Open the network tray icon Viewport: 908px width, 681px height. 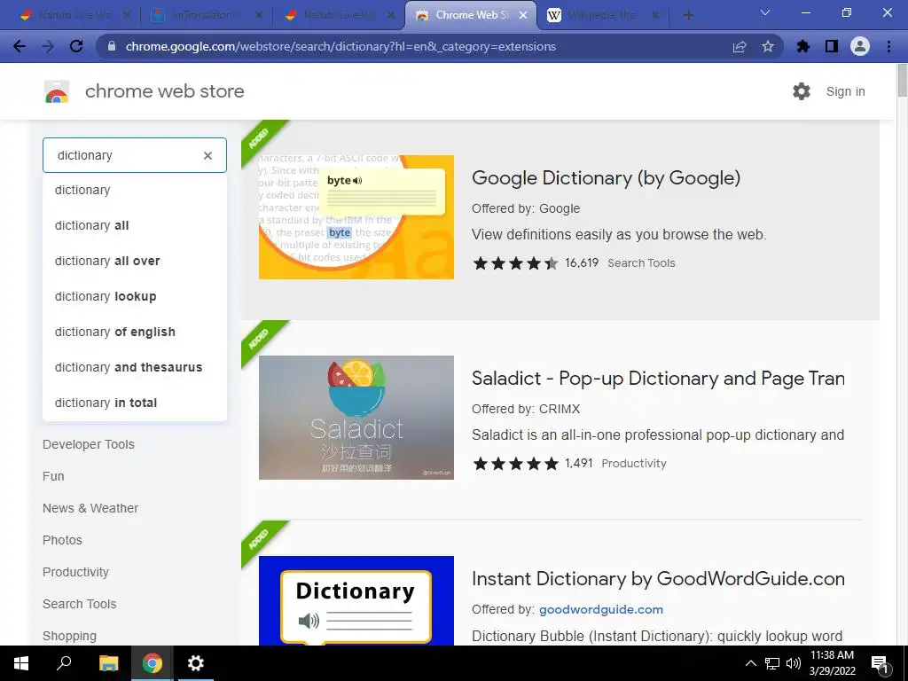coord(772,663)
